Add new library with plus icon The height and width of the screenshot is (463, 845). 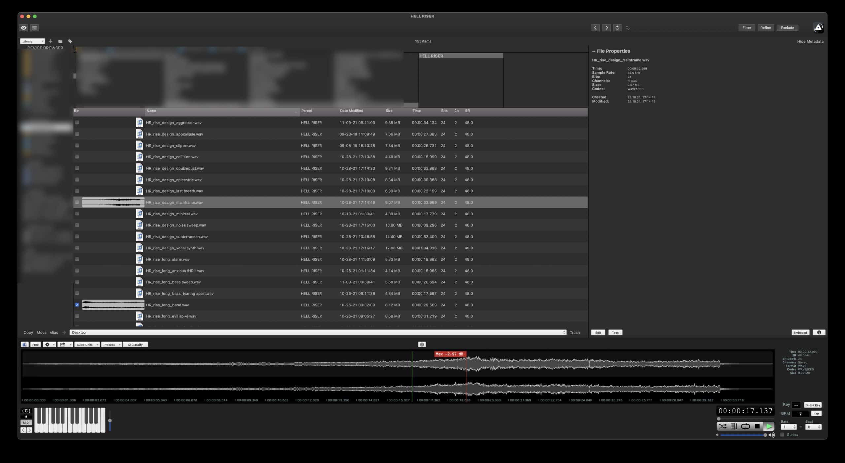51,41
